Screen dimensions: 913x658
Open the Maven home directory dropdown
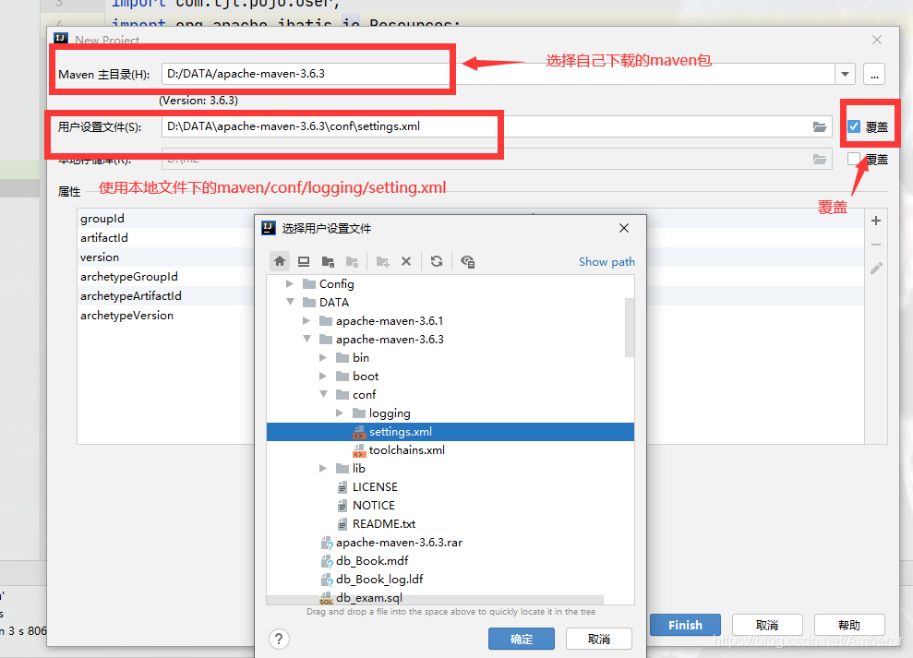[x=845, y=75]
